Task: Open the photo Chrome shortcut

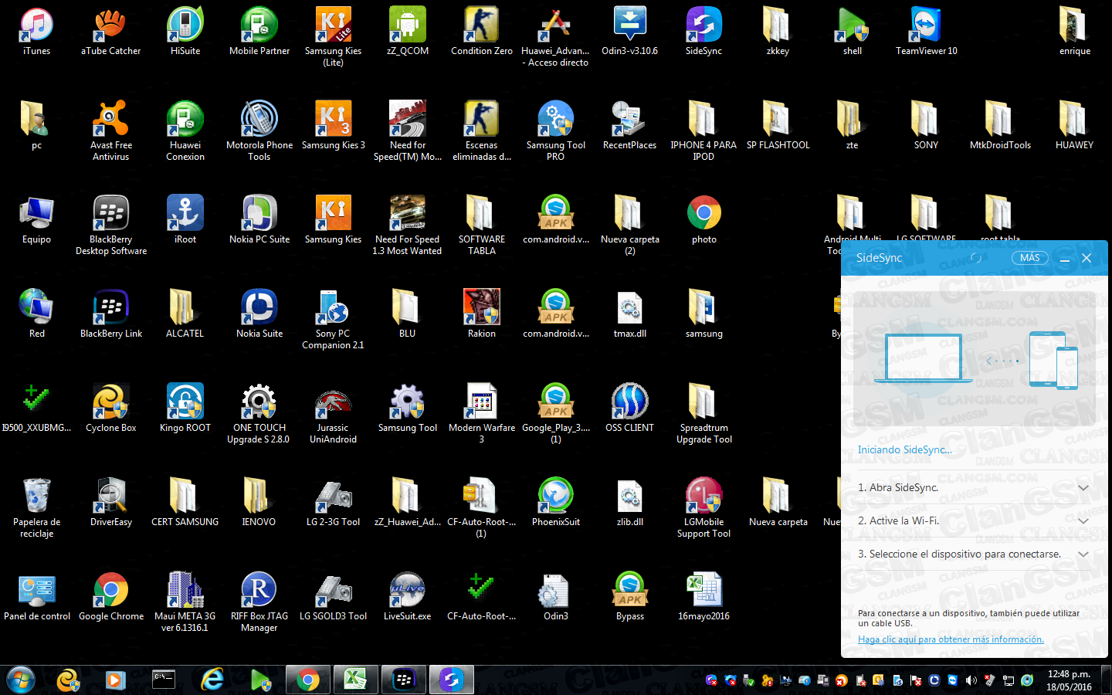Action: (x=704, y=220)
